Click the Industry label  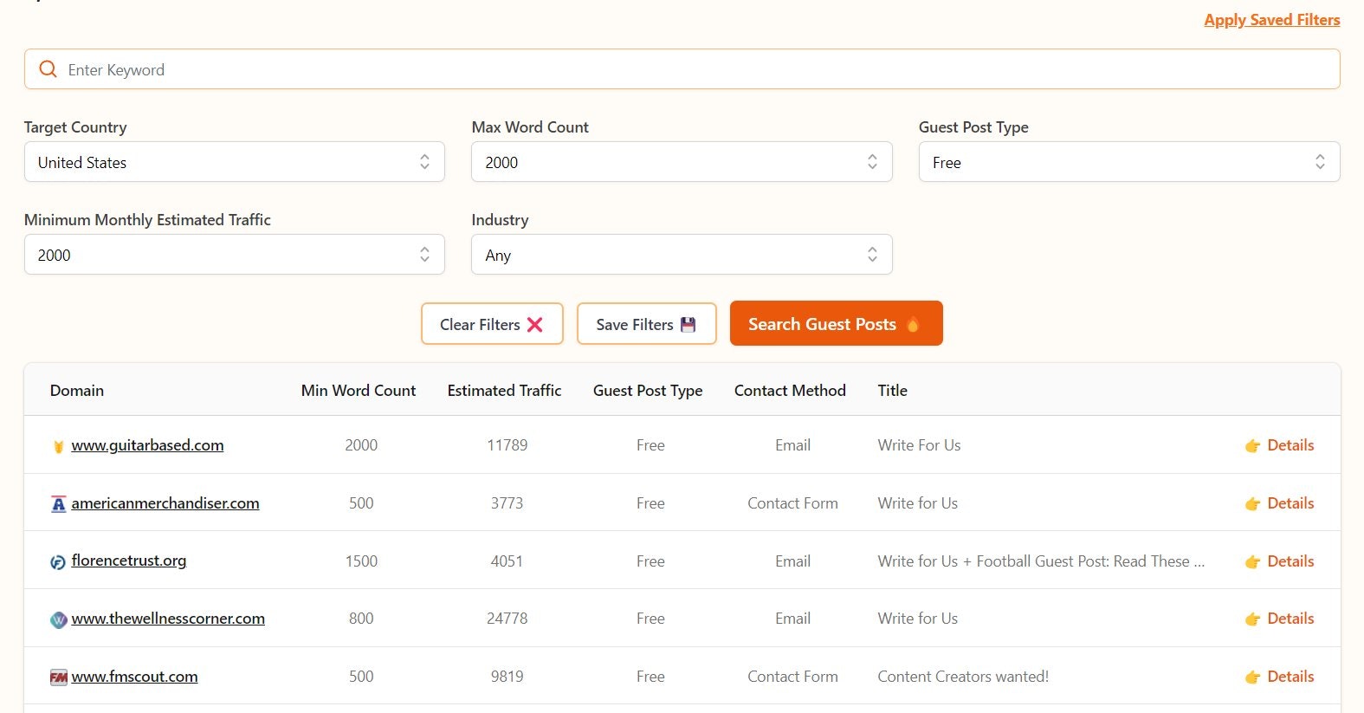500,220
